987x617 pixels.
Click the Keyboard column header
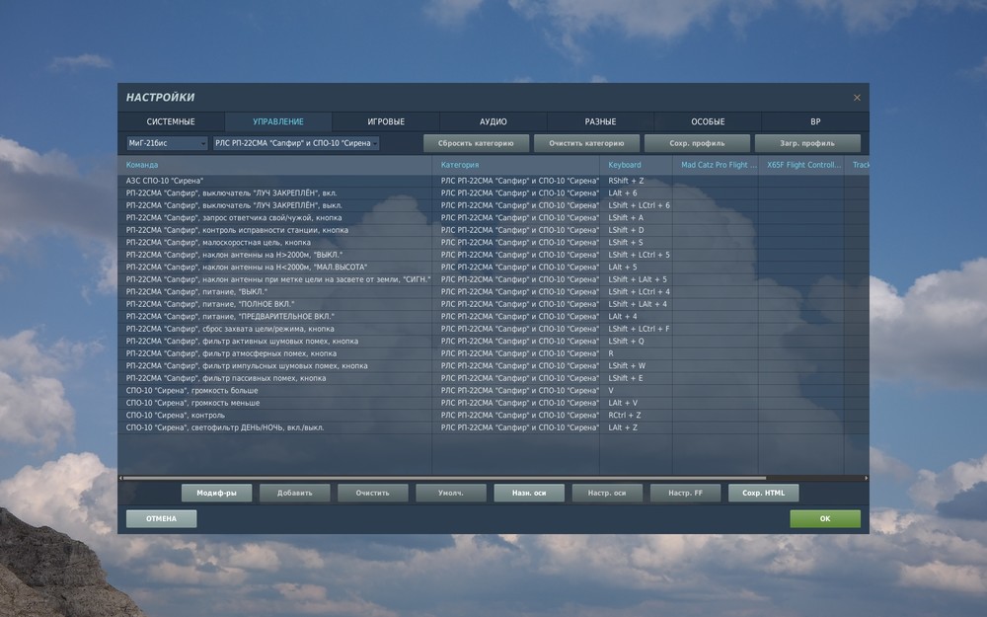[x=636, y=165]
